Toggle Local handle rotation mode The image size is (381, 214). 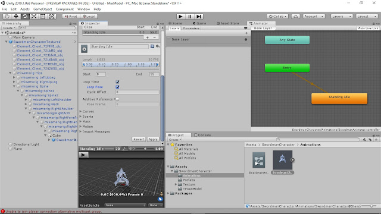pos(89,17)
